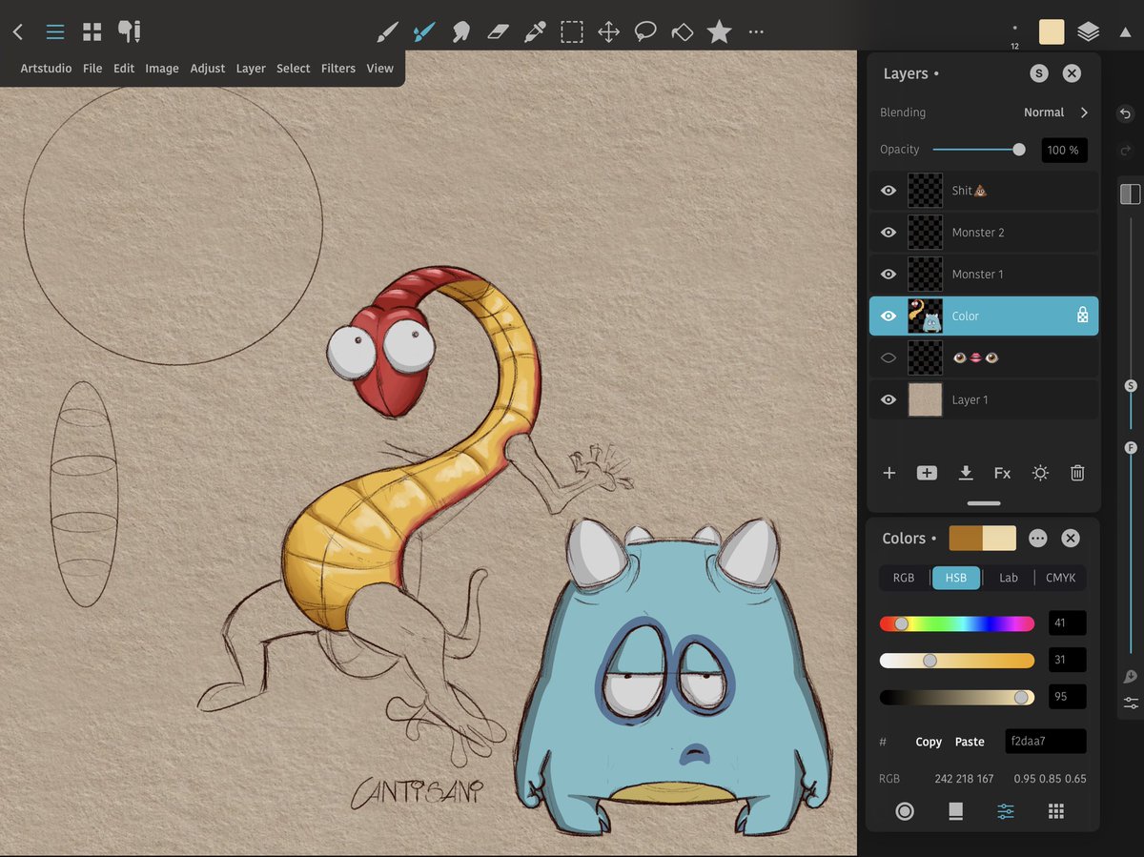Screen dimensions: 1144x857
Task: Toggle the hamburger menu icon
Action: [55, 31]
